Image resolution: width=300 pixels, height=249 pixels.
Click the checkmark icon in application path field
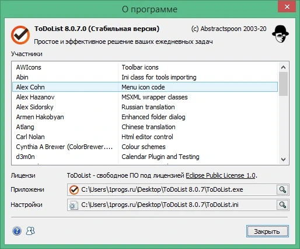pos(74,190)
